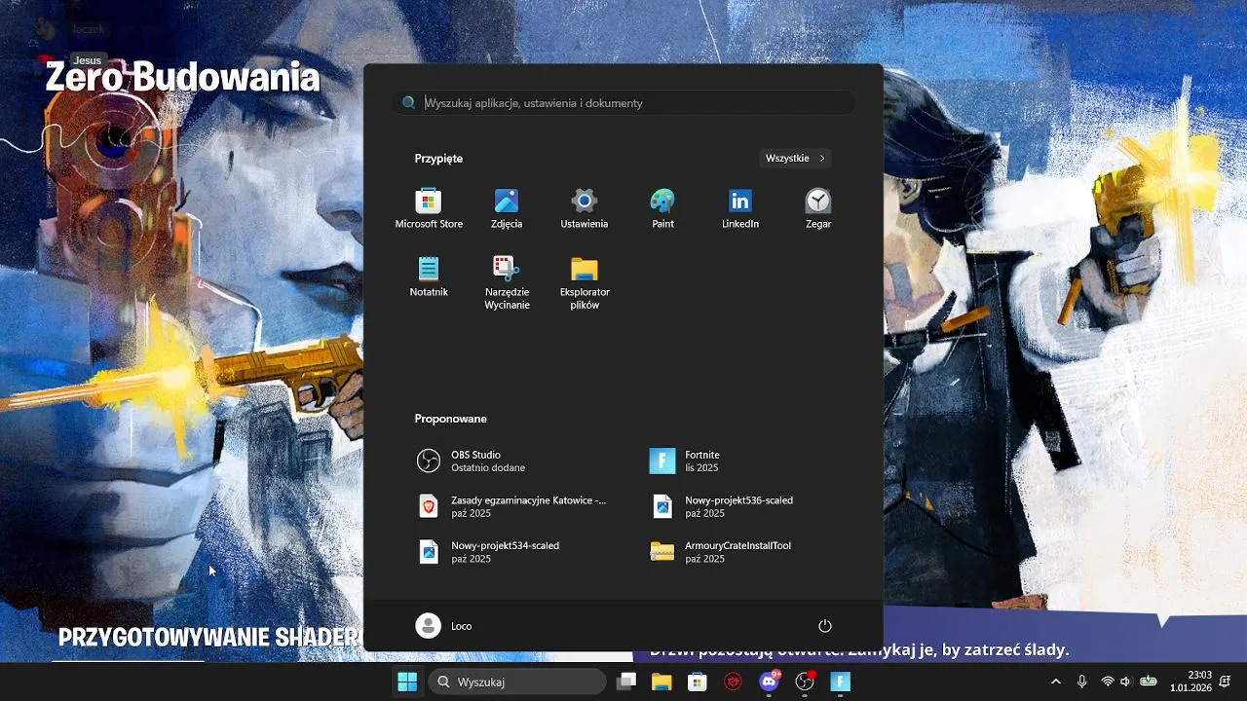Open Microsoft Store from pinned apps
Screen dimensions: 1247x701
pos(429,209)
